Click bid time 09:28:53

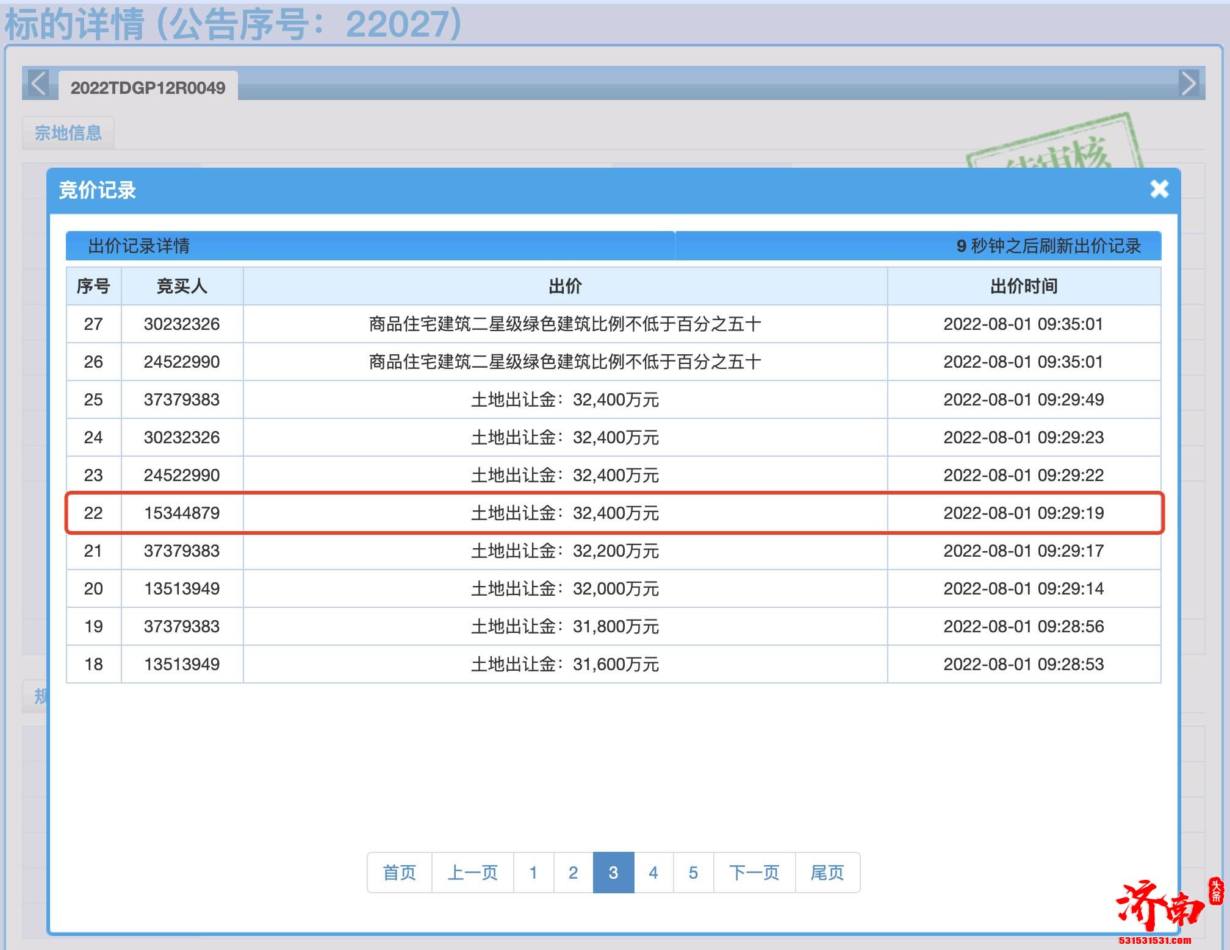pos(1024,664)
